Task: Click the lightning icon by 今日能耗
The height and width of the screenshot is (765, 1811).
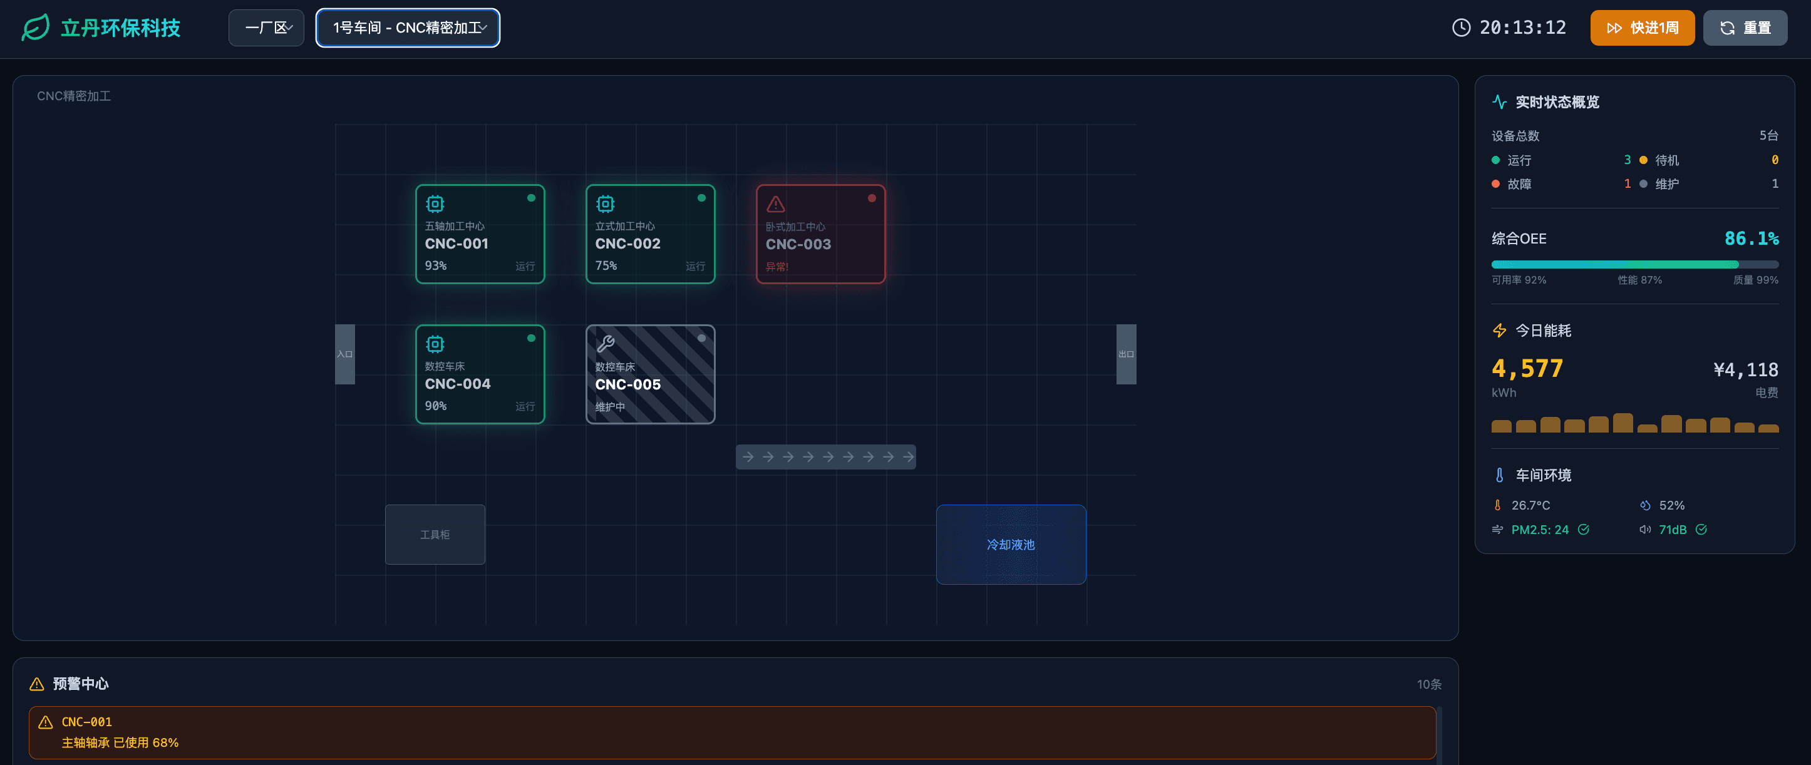Action: click(1499, 331)
